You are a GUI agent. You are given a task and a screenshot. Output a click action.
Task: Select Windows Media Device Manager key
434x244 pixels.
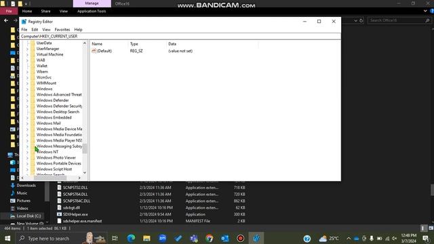pos(59,129)
